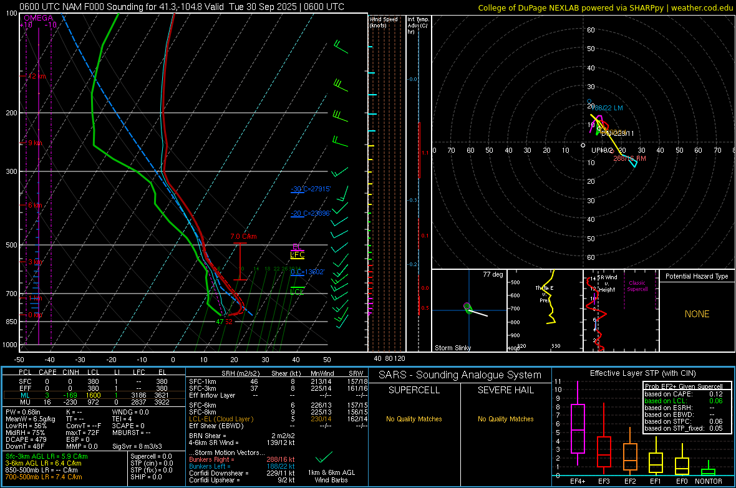Click the 77 deg slinky angle
The width and height of the screenshot is (736, 488).
[x=493, y=274]
